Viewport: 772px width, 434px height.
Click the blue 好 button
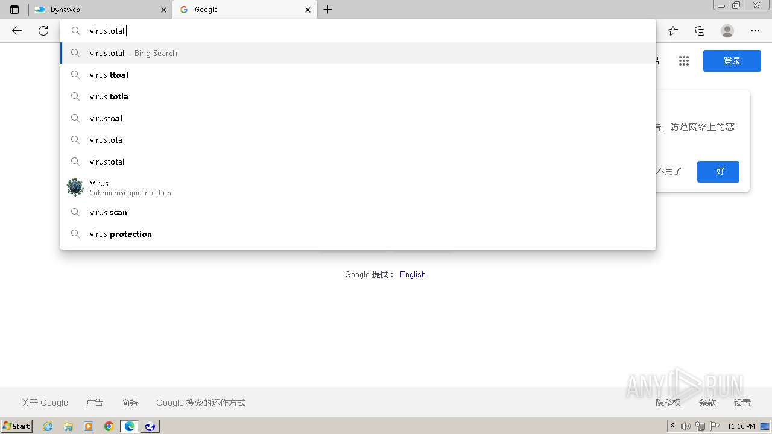(718, 171)
